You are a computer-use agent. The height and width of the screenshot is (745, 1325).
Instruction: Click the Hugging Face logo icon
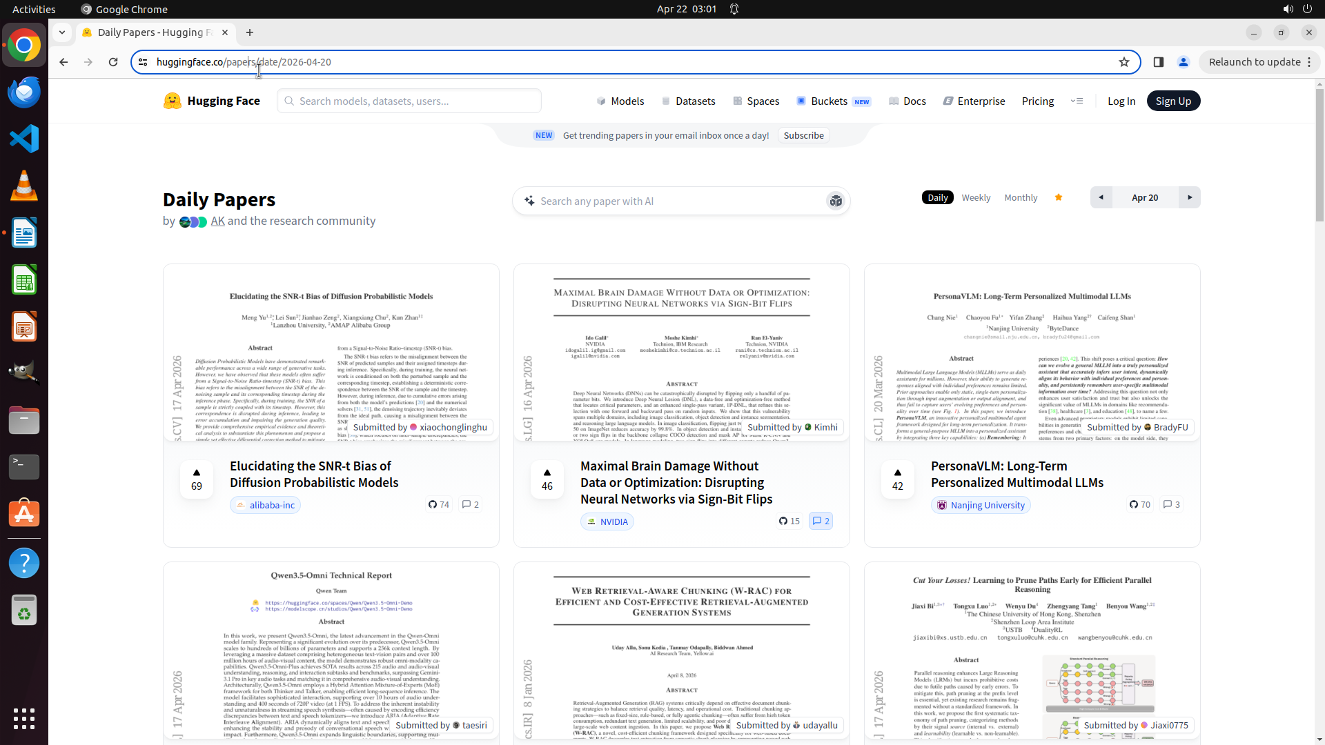[x=172, y=101]
